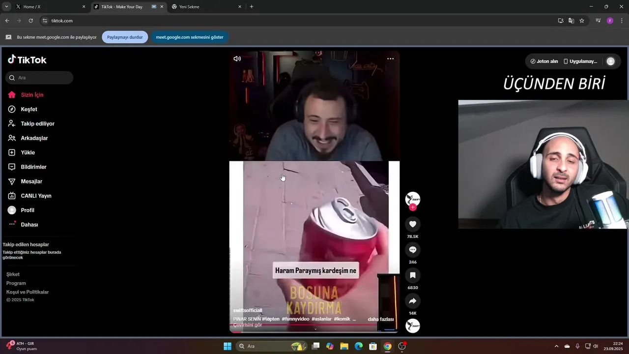Open Microsoft Edge from the taskbar

(359, 346)
